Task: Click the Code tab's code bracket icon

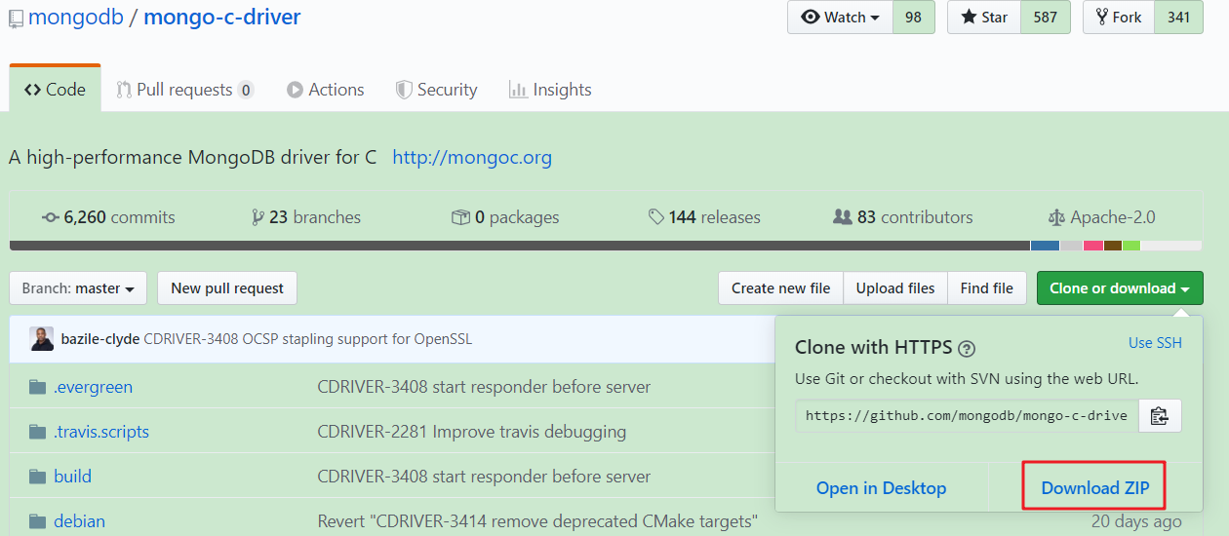Action: tap(33, 90)
